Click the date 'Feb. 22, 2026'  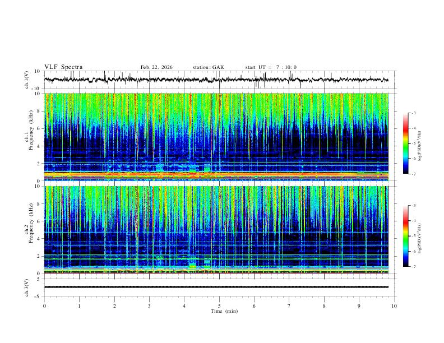(x=156, y=67)
